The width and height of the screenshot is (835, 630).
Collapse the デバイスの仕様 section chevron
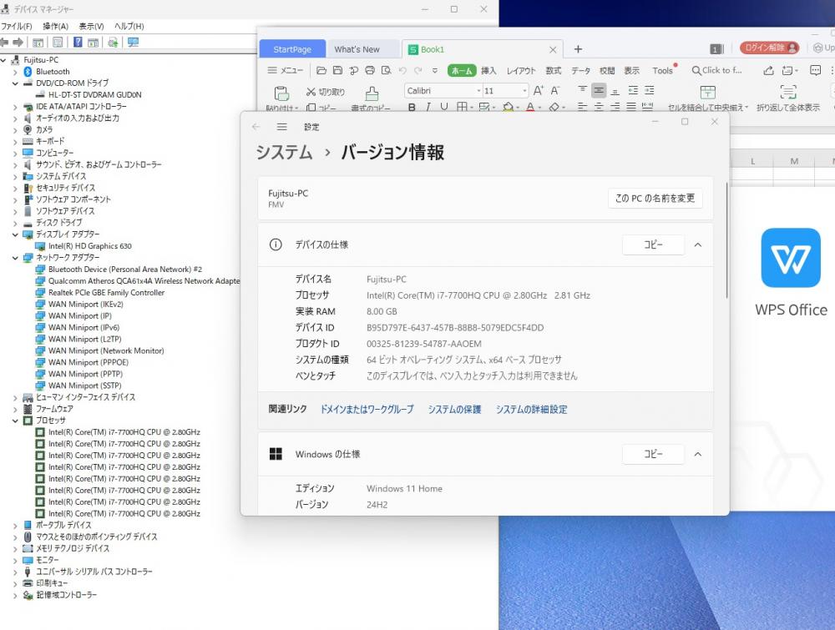[697, 244]
